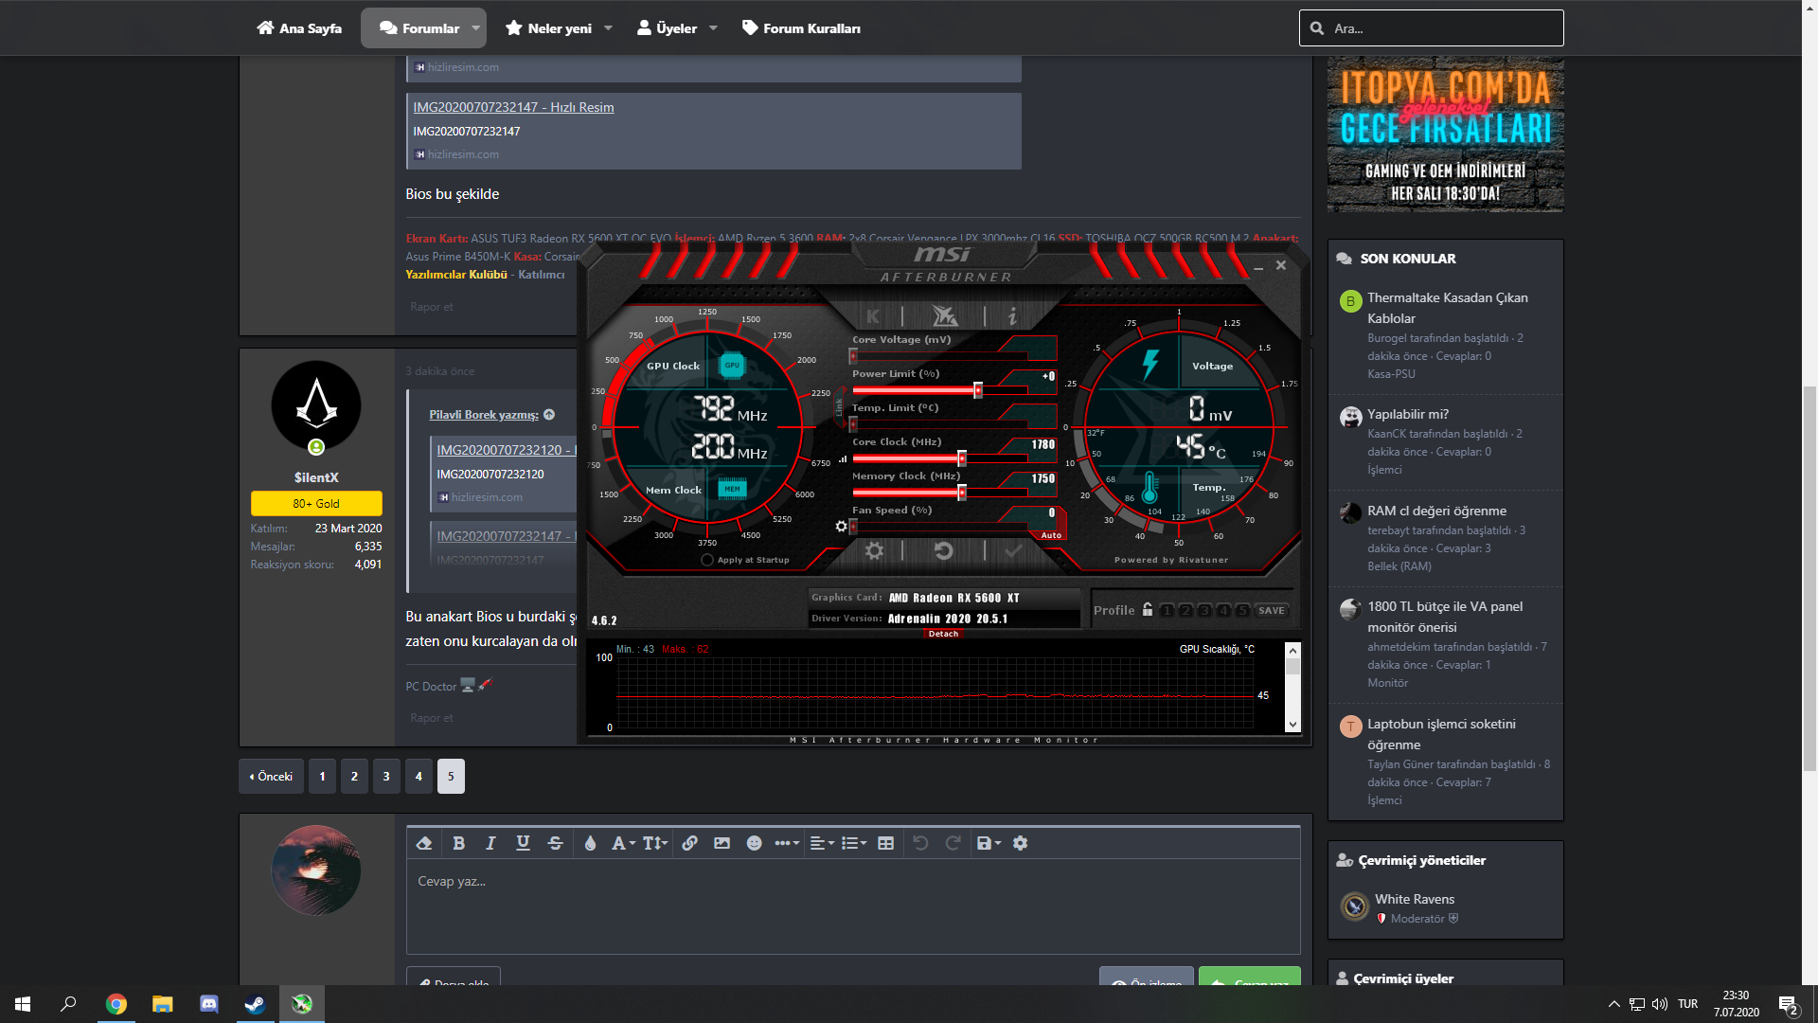Toggle Link between power and temp limits
Image resolution: width=1818 pixels, height=1023 pixels.
(x=838, y=407)
